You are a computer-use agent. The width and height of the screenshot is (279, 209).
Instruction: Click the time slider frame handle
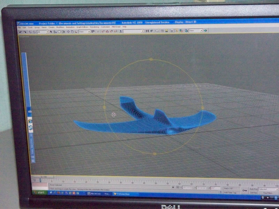[x=44, y=177]
